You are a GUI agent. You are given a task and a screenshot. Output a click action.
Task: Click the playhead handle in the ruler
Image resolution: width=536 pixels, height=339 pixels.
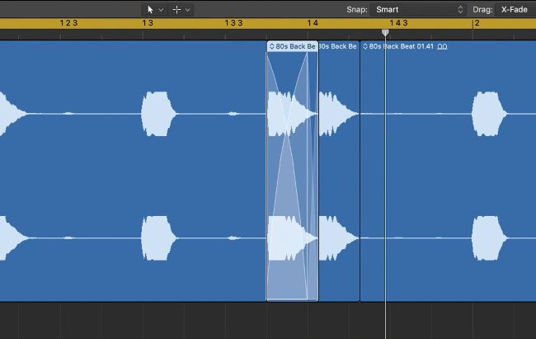(385, 32)
